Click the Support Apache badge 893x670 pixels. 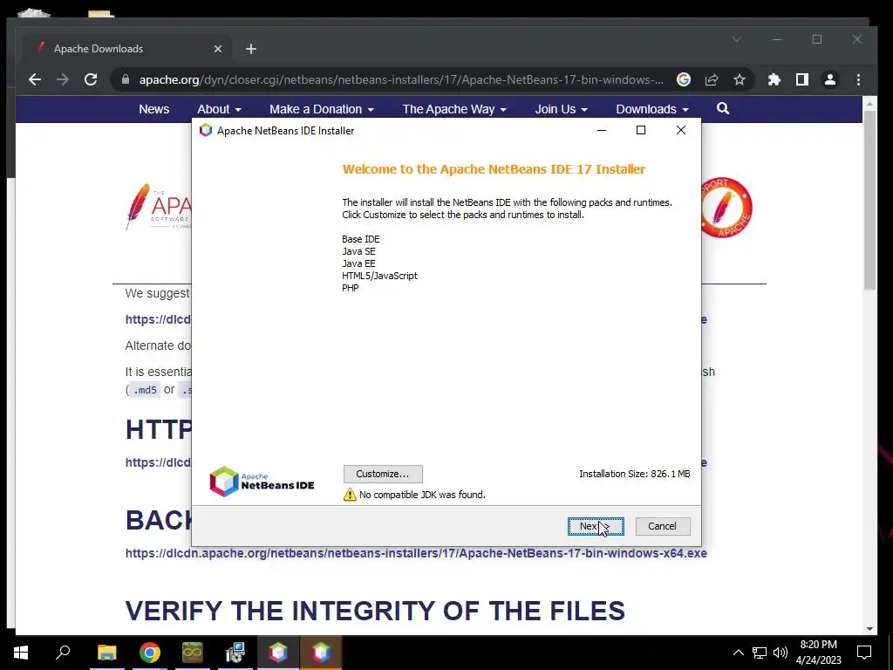[726, 207]
